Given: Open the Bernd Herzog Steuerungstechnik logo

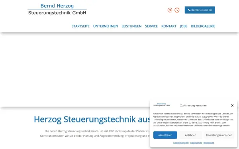Looking at the screenshot, I should (x=57, y=9).
